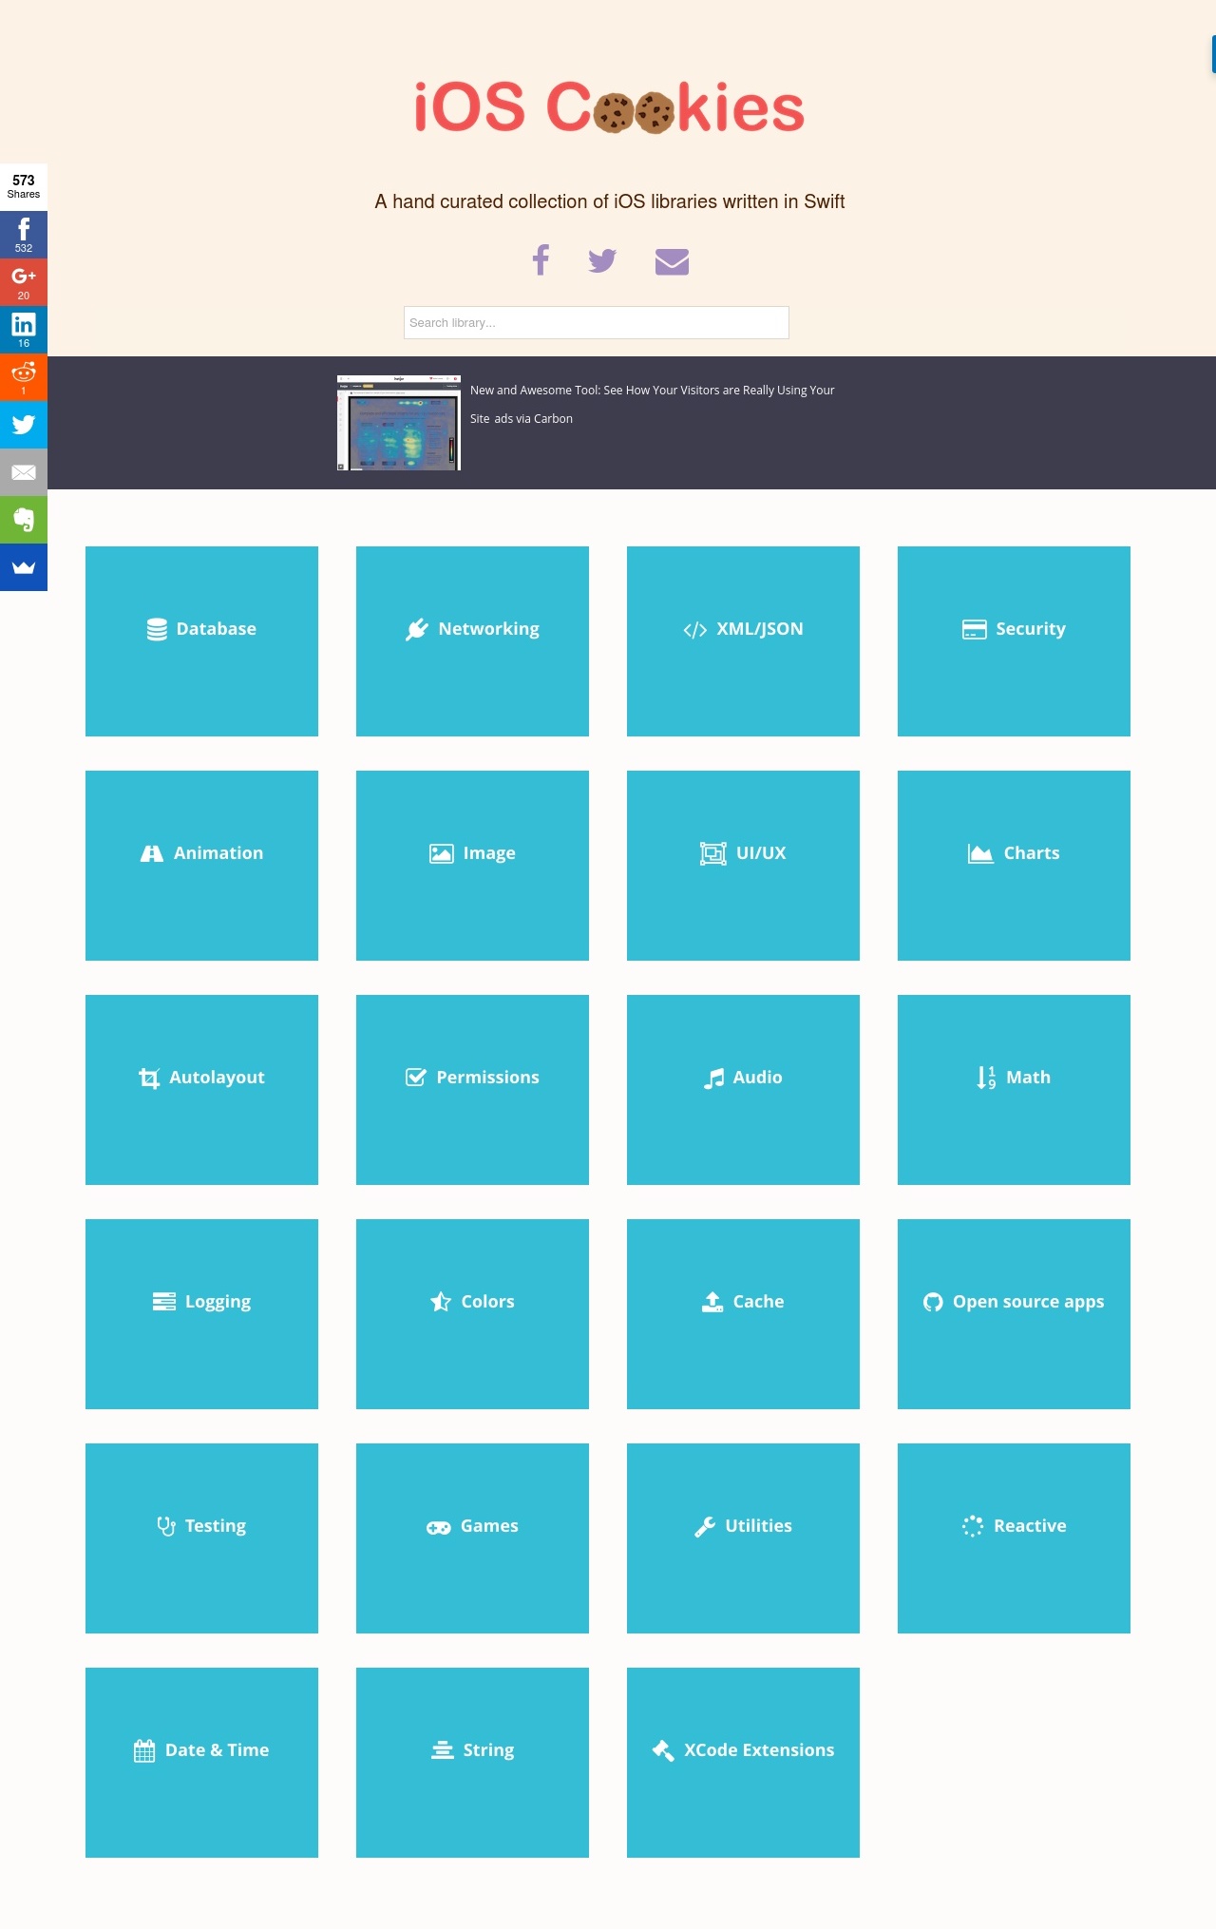
Task: Click the XML/JSON code brackets icon
Action: [x=695, y=630]
